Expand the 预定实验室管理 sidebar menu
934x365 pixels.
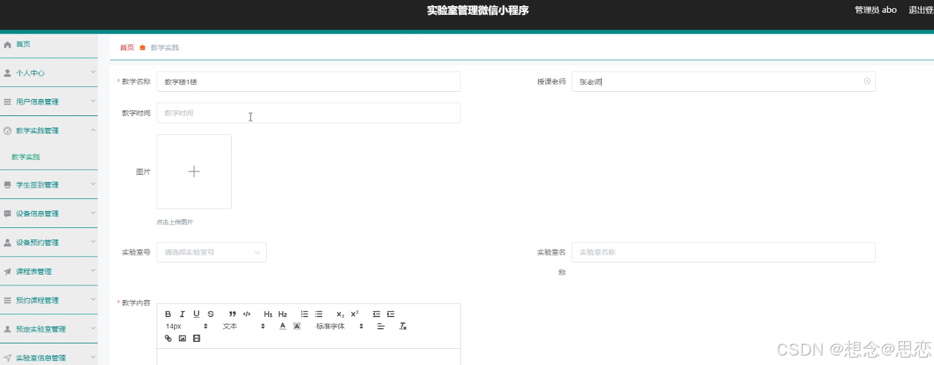[x=49, y=329]
